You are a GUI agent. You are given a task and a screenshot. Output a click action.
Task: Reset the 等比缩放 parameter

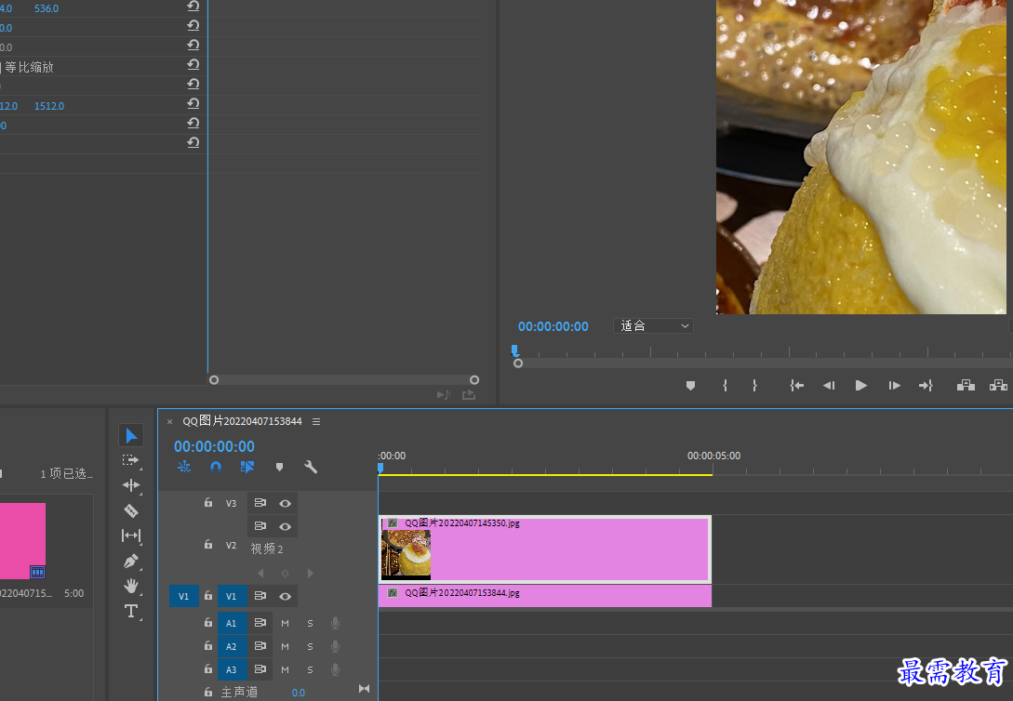pos(193,64)
